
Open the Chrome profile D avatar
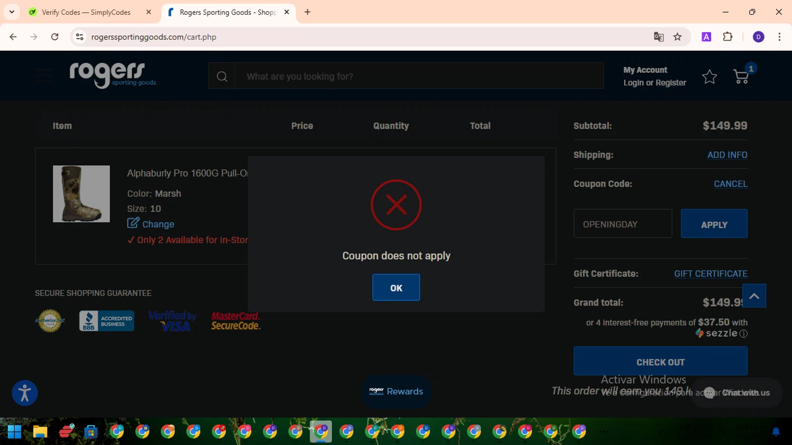[x=758, y=37]
